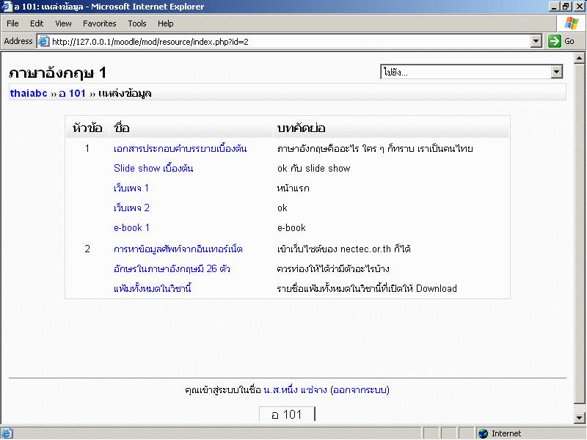The image size is (587, 440).
Task: Click the 'ออกจากระบบ' logout link
Action: pos(360,390)
